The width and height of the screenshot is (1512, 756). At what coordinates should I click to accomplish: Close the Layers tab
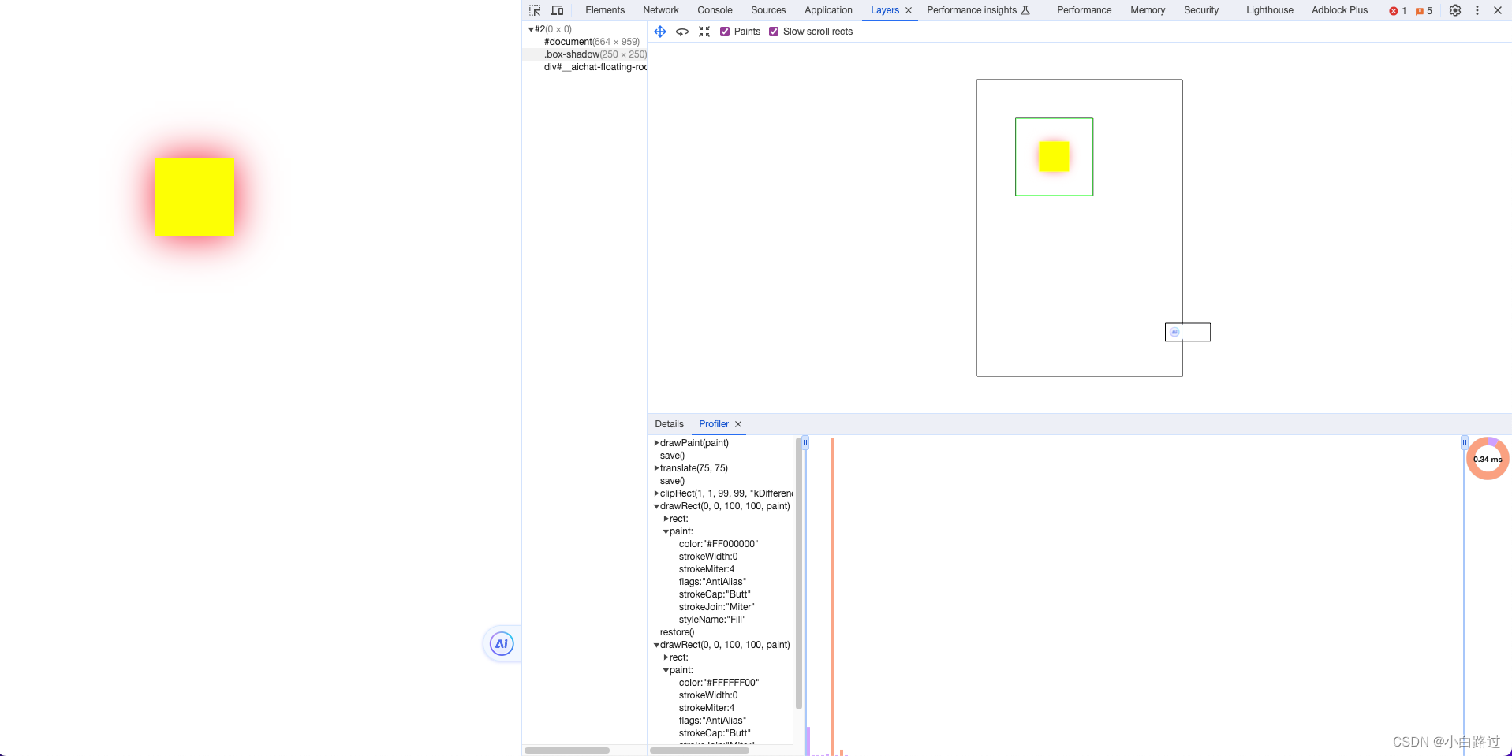click(x=909, y=10)
